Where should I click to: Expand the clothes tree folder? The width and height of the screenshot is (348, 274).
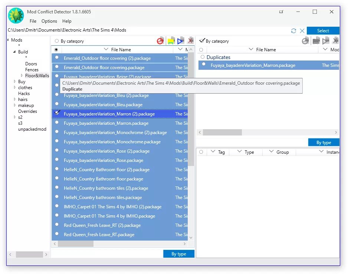(x=14, y=88)
